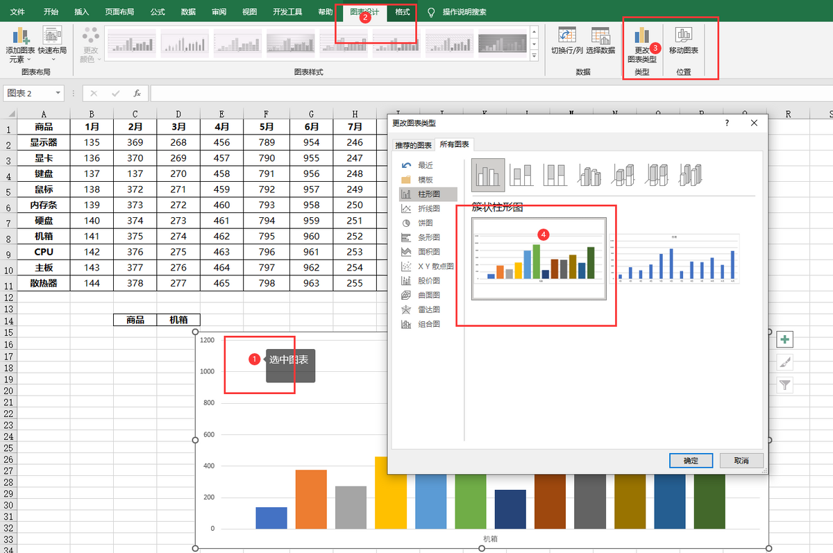Choose the all-blue clustered column preview thumbnail
The height and width of the screenshot is (553, 833).
pyautogui.click(x=674, y=258)
